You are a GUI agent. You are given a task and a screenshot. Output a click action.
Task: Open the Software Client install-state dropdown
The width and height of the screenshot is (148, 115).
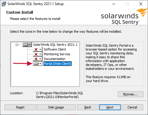coord(38,49)
